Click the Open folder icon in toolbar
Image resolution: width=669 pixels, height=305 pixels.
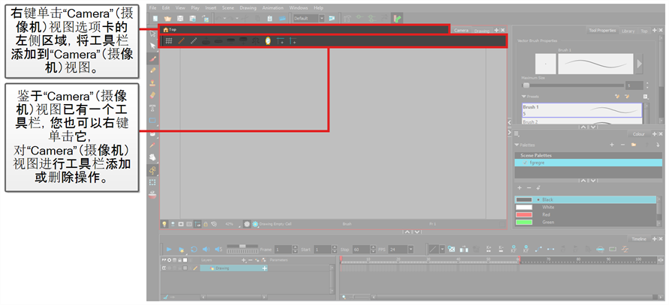[167, 17]
